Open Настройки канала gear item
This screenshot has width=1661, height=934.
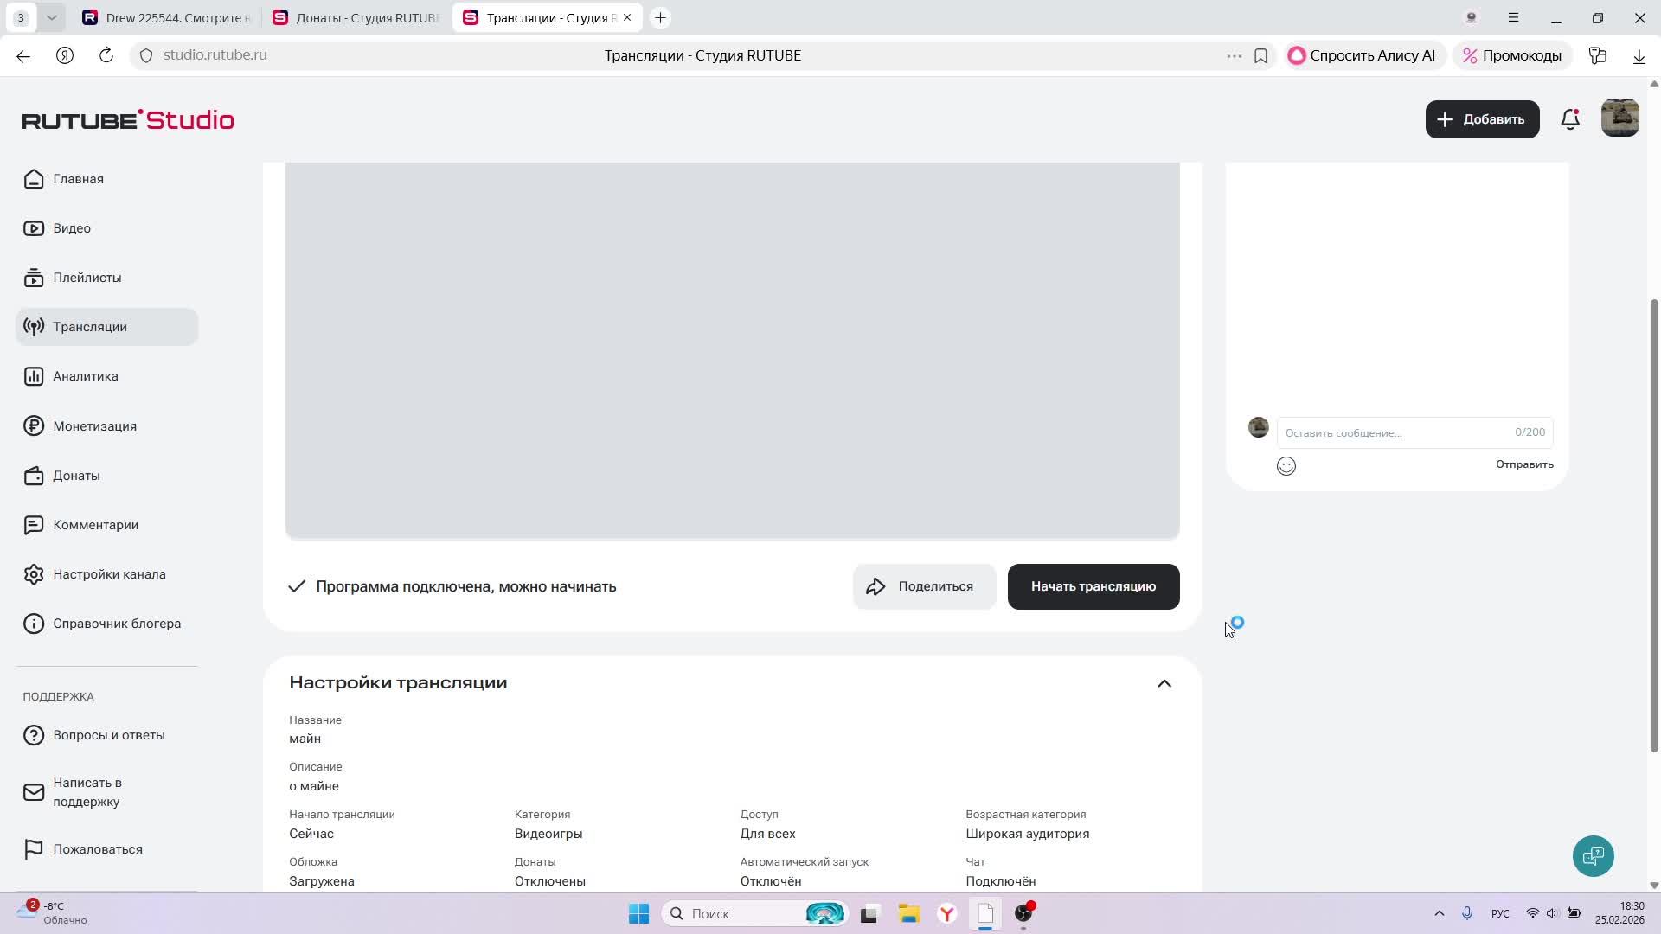pos(108,574)
